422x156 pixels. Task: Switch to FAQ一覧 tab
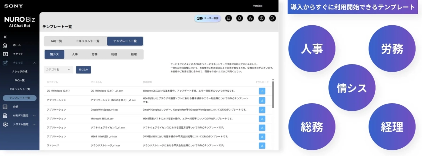point(56,41)
